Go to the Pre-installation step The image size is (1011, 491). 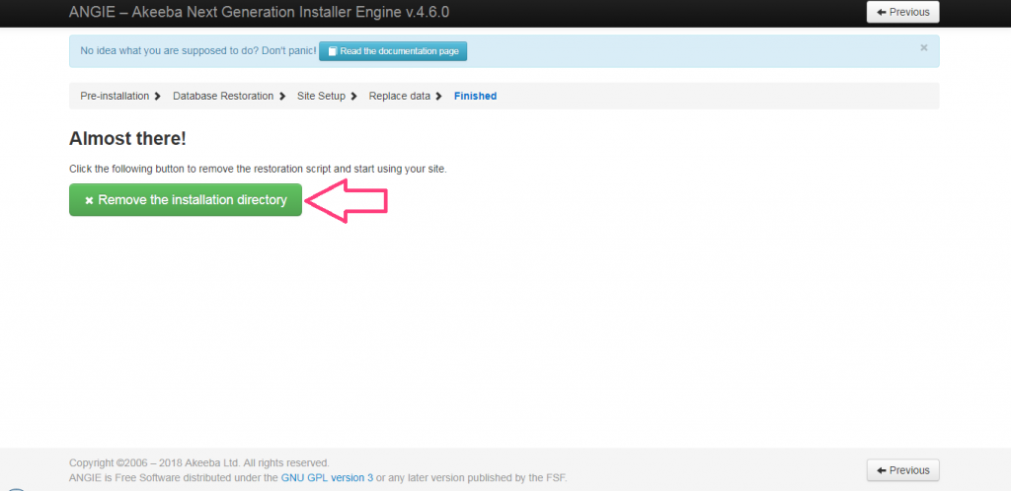(115, 96)
